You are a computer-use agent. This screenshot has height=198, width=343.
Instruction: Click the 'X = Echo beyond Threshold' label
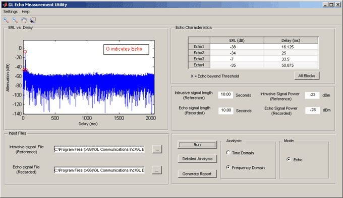tap(215, 76)
